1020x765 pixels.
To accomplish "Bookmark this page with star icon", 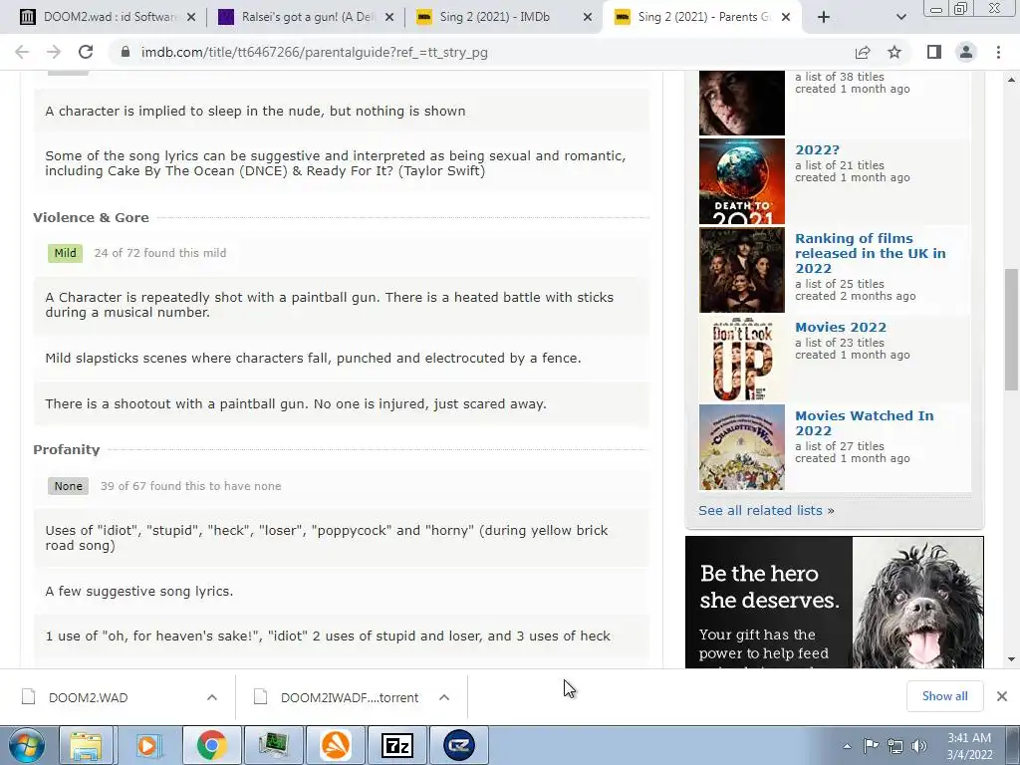I will coord(894,52).
